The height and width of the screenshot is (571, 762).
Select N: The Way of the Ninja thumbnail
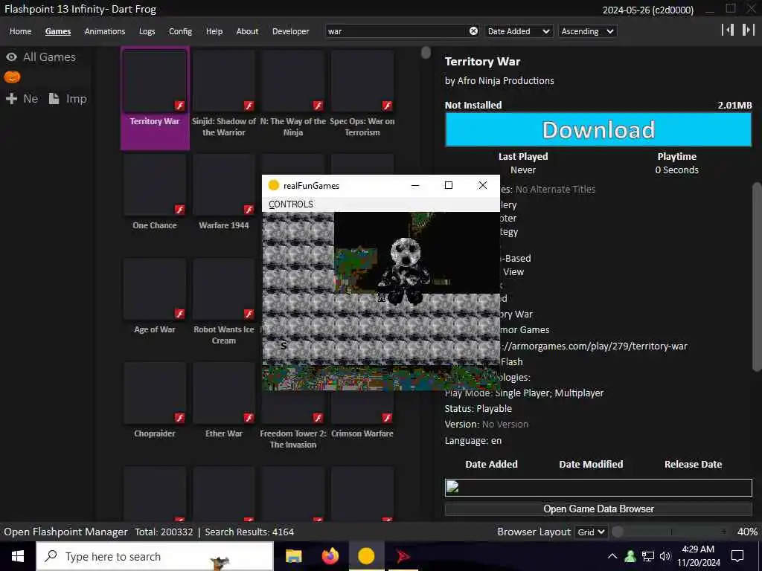point(293,81)
